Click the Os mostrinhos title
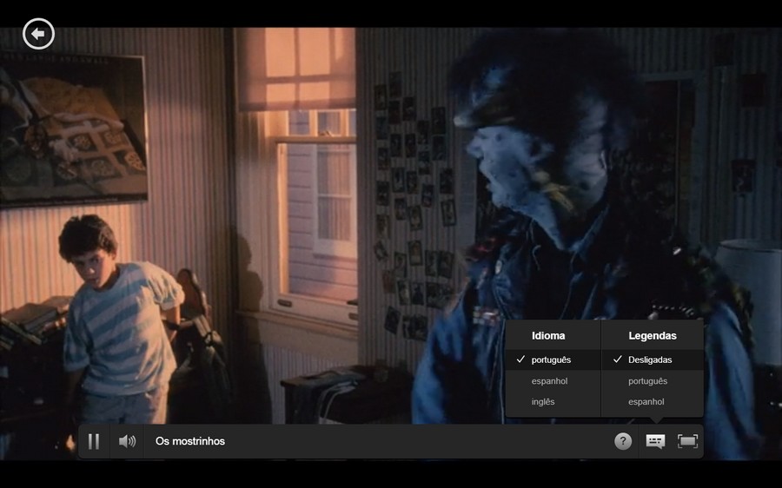This screenshot has width=782, height=488. point(190,441)
